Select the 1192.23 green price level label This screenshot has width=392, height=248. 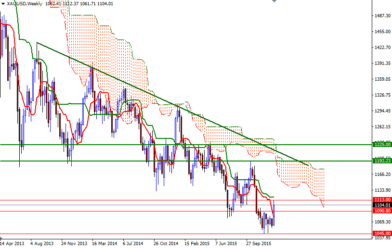(x=382, y=161)
